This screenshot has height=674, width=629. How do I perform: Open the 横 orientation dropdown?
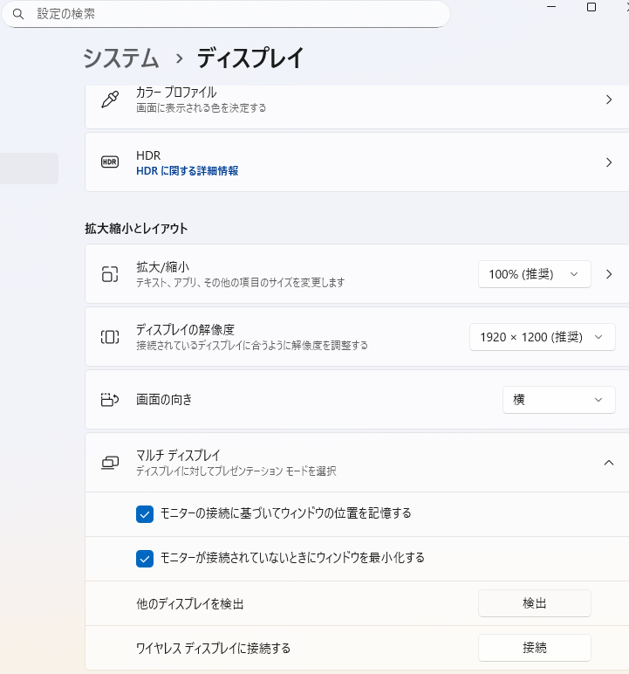point(558,400)
